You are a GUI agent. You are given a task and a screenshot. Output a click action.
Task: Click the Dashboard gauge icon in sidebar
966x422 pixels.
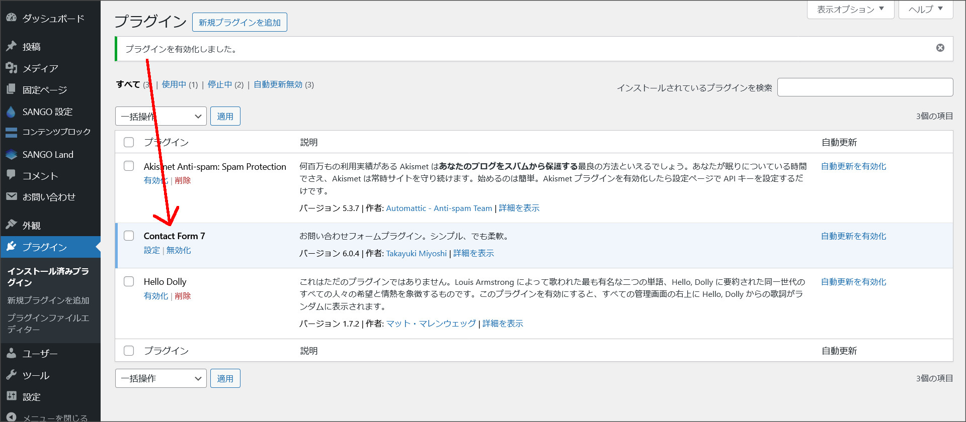click(x=11, y=18)
